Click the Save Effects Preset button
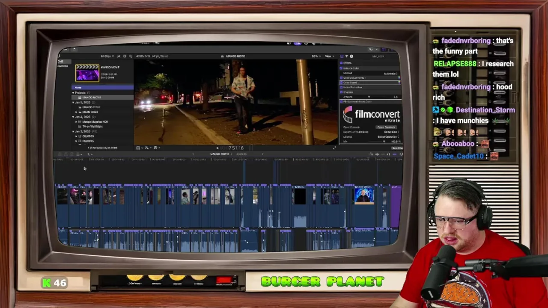This screenshot has height=308, width=548. [x=397, y=148]
